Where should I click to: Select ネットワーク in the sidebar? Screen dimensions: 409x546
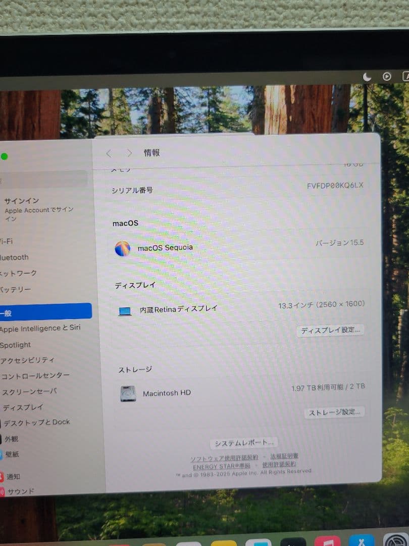(x=18, y=274)
